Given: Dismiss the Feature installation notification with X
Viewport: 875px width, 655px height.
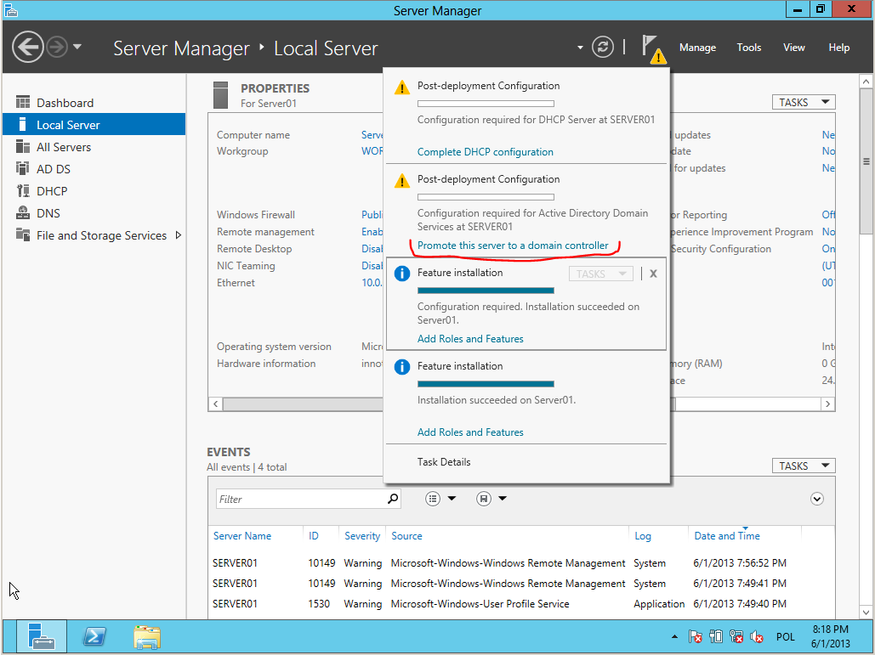Looking at the screenshot, I should coord(653,274).
